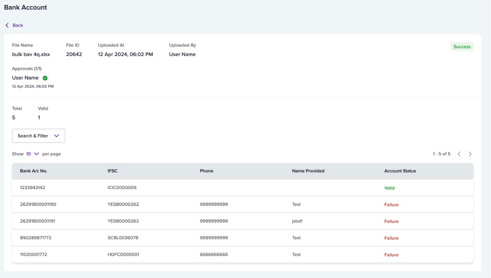The height and width of the screenshot is (278, 491).
Task: Click the back chevron arrow icon
Action: click(x=7, y=25)
